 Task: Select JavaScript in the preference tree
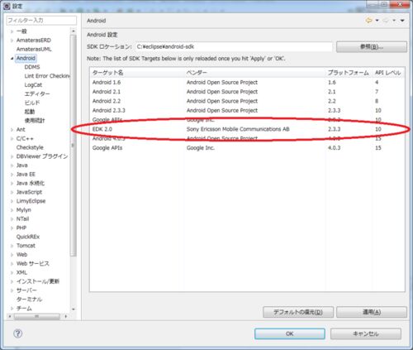[29, 192]
